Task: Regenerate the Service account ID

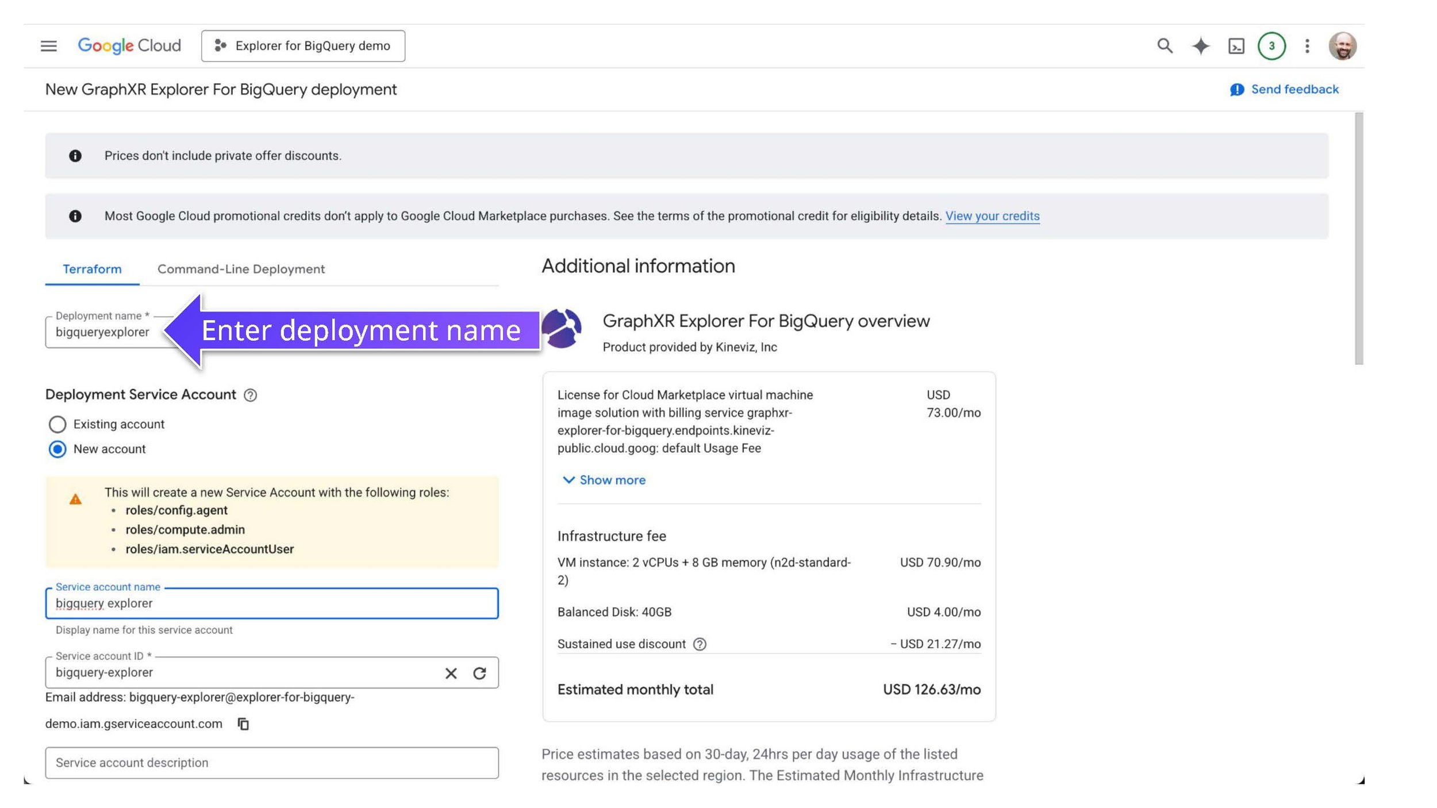Action: click(480, 674)
